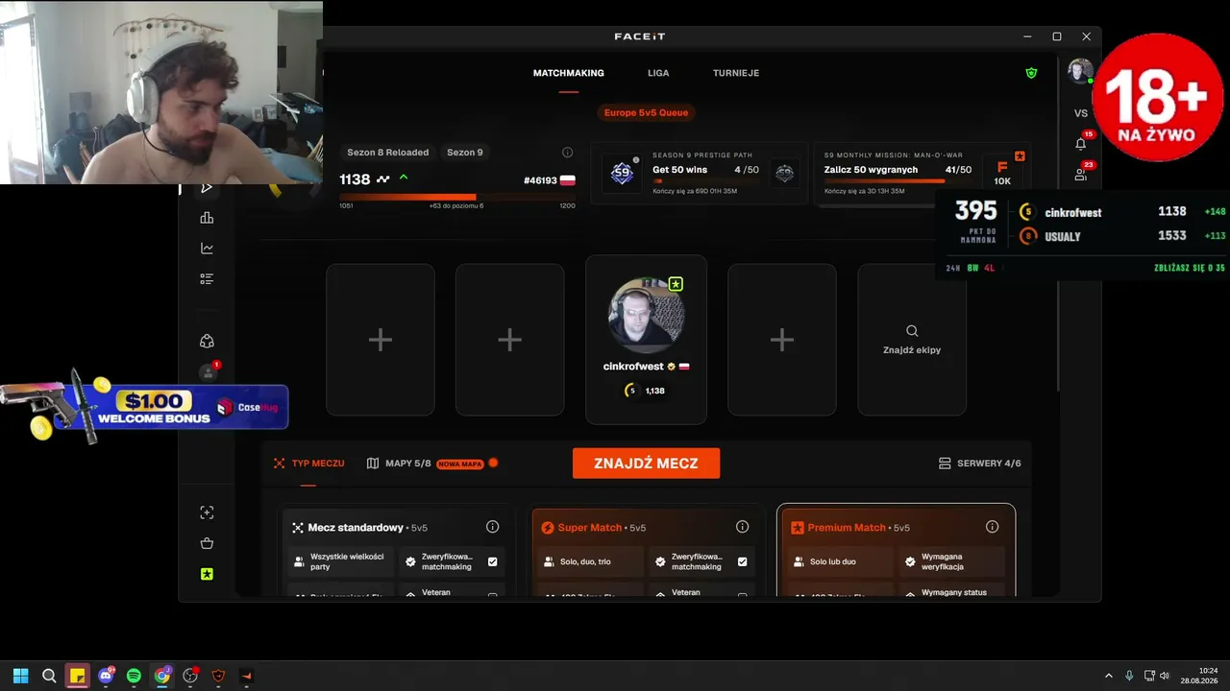The image size is (1230, 691).
Task: Select the Typ meczu tab
Action: [x=308, y=464]
